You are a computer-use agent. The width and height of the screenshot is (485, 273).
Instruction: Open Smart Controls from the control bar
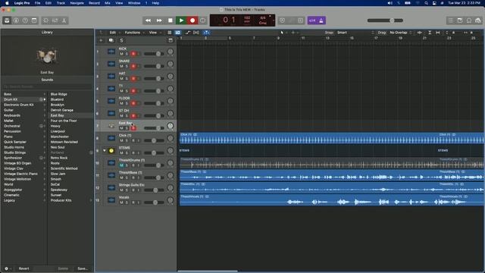coord(45,20)
